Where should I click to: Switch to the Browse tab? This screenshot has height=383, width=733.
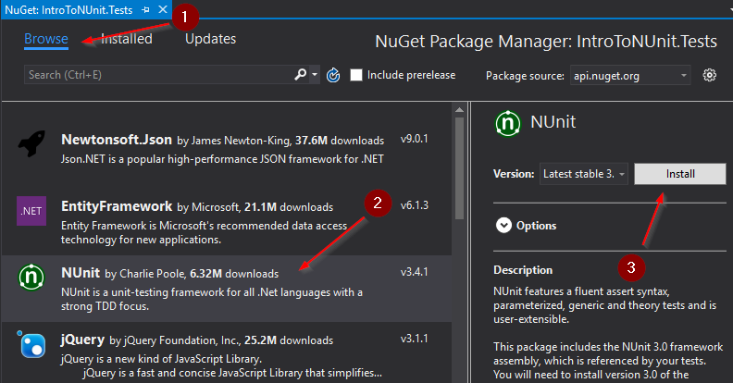pos(46,39)
